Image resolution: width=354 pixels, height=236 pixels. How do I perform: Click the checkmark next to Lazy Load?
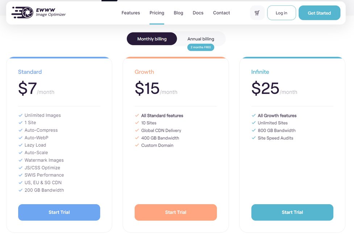coord(21,145)
